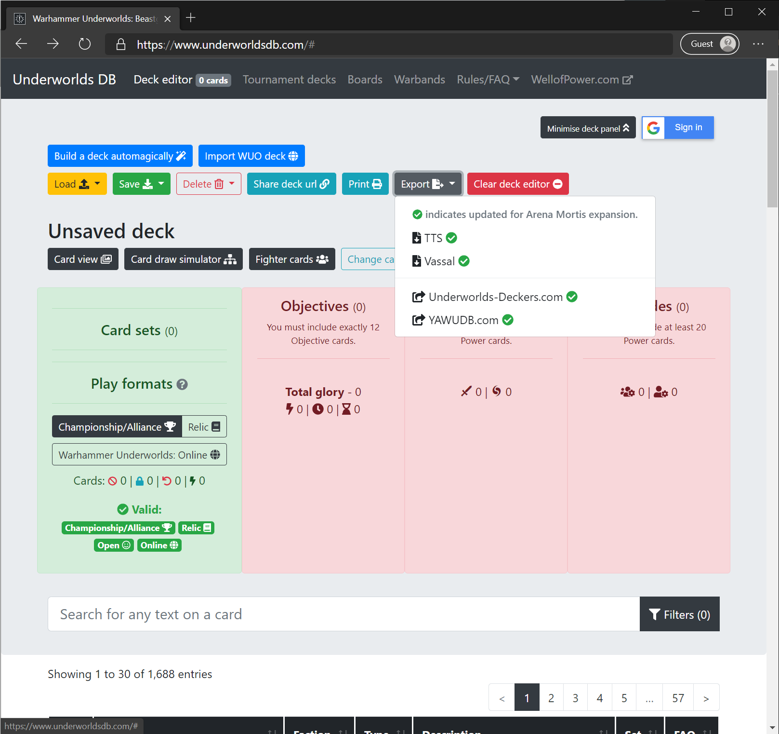View site security lock info
The width and height of the screenshot is (779, 734).
pos(121,44)
